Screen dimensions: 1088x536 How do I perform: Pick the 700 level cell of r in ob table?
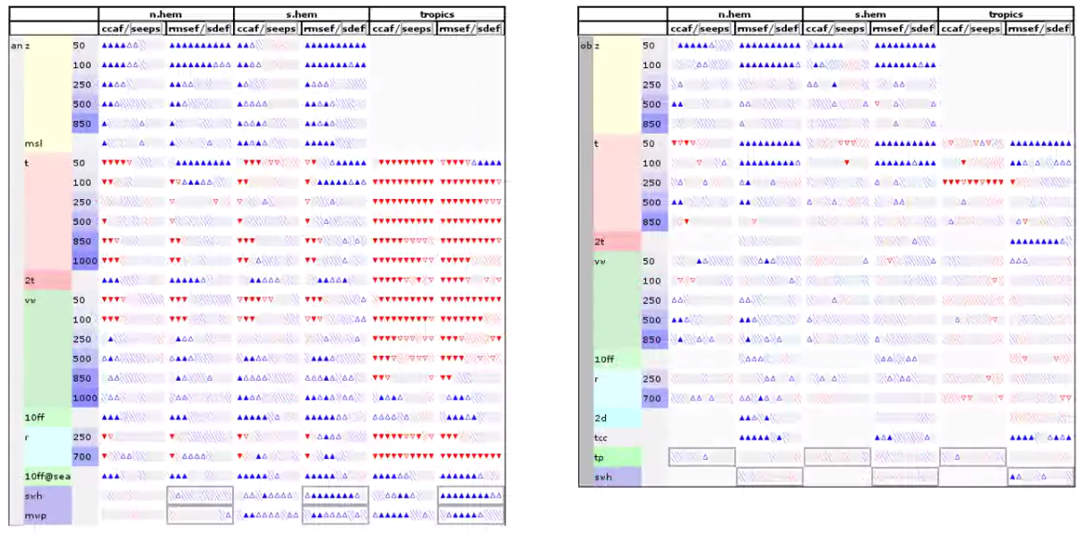click(653, 398)
